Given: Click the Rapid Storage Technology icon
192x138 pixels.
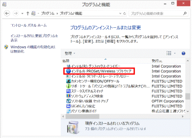Looking at the screenshot, I should (x=68, y=76).
